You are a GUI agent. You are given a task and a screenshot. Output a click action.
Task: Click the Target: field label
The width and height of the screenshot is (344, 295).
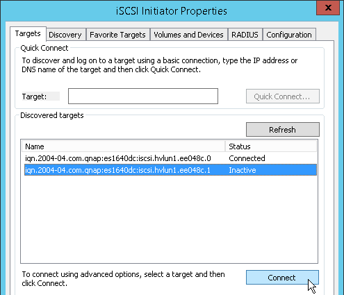coord(34,96)
